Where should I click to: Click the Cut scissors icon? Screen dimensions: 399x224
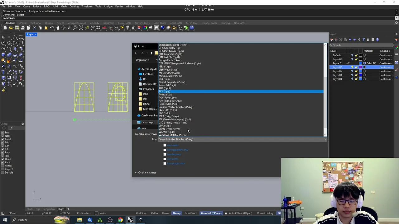tap(34, 28)
